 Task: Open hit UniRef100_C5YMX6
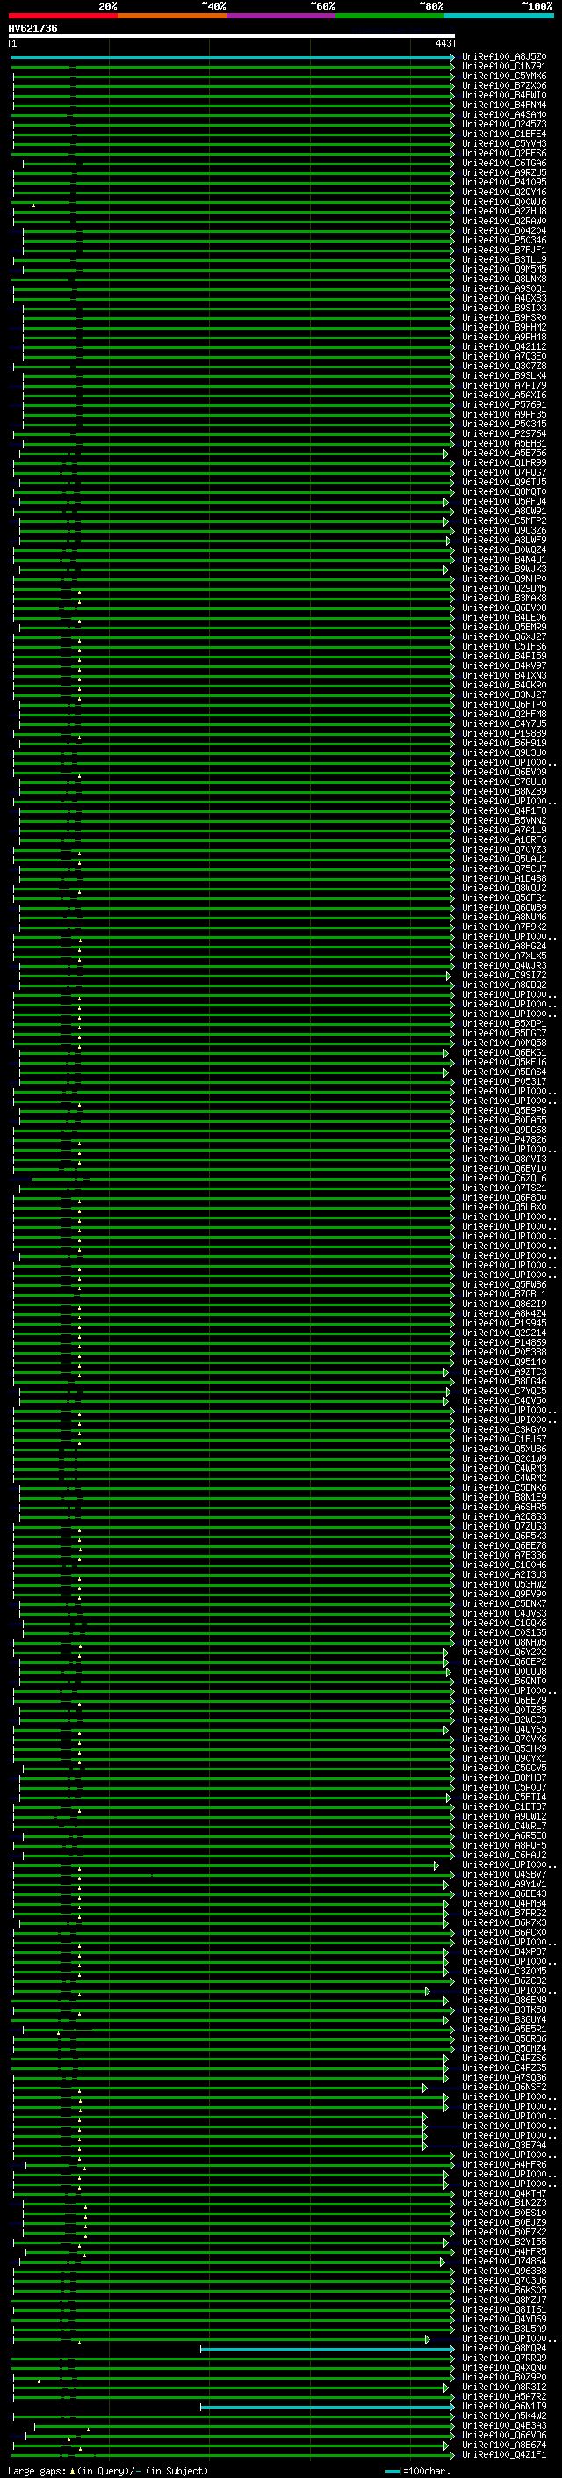504,76
